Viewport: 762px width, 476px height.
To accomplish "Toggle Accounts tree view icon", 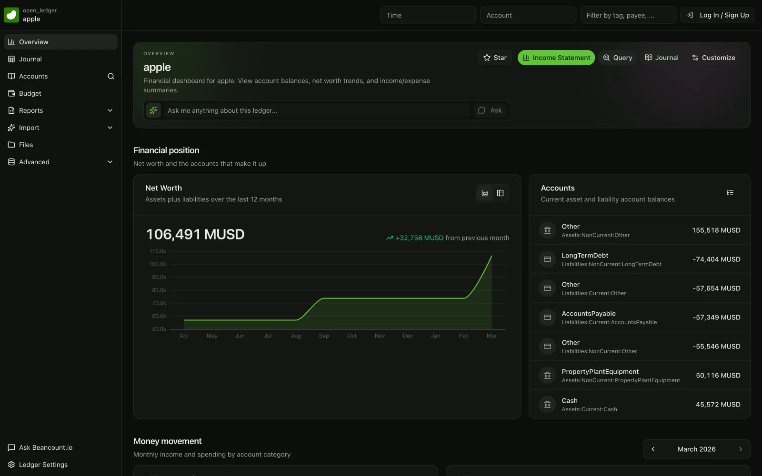I will pyautogui.click(x=730, y=193).
